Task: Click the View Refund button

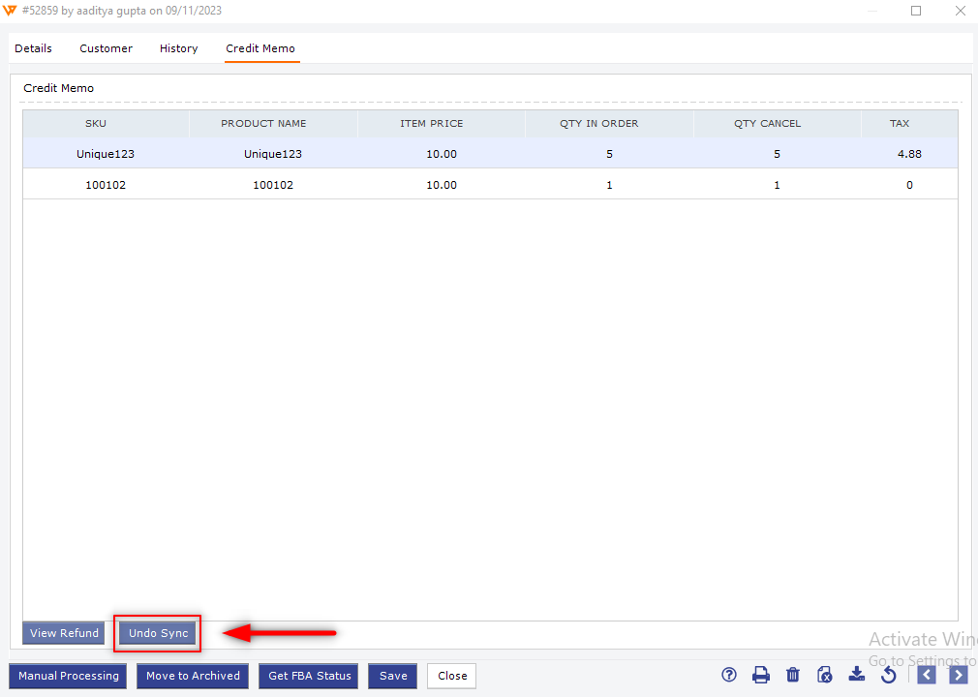Action: click(x=64, y=633)
